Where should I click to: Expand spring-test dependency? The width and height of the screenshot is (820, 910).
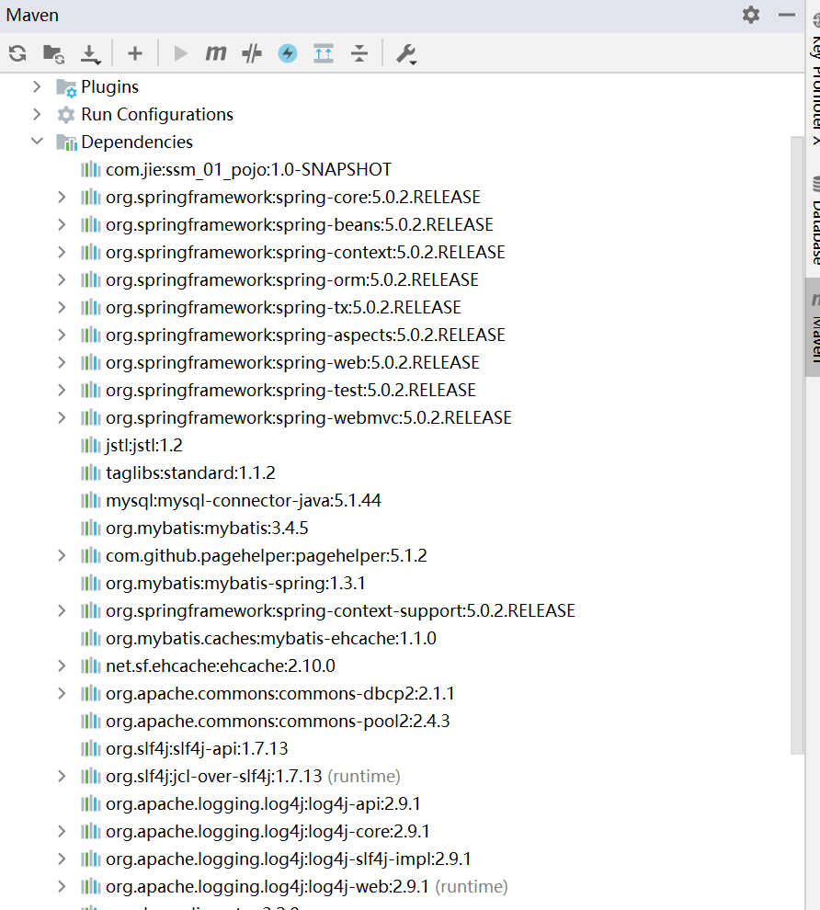[x=63, y=390]
